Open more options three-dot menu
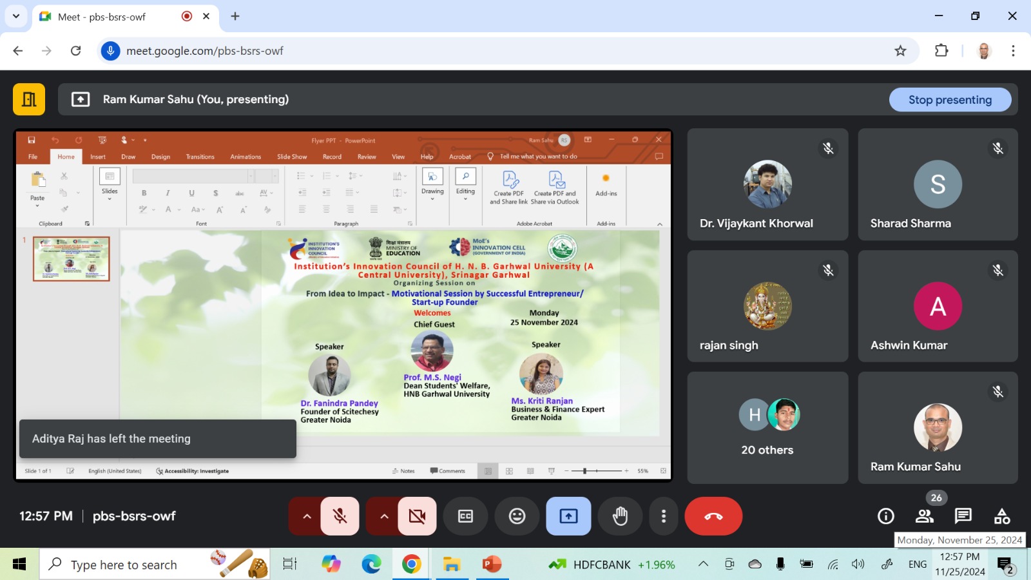The width and height of the screenshot is (1031, 580). coord(663,516)
